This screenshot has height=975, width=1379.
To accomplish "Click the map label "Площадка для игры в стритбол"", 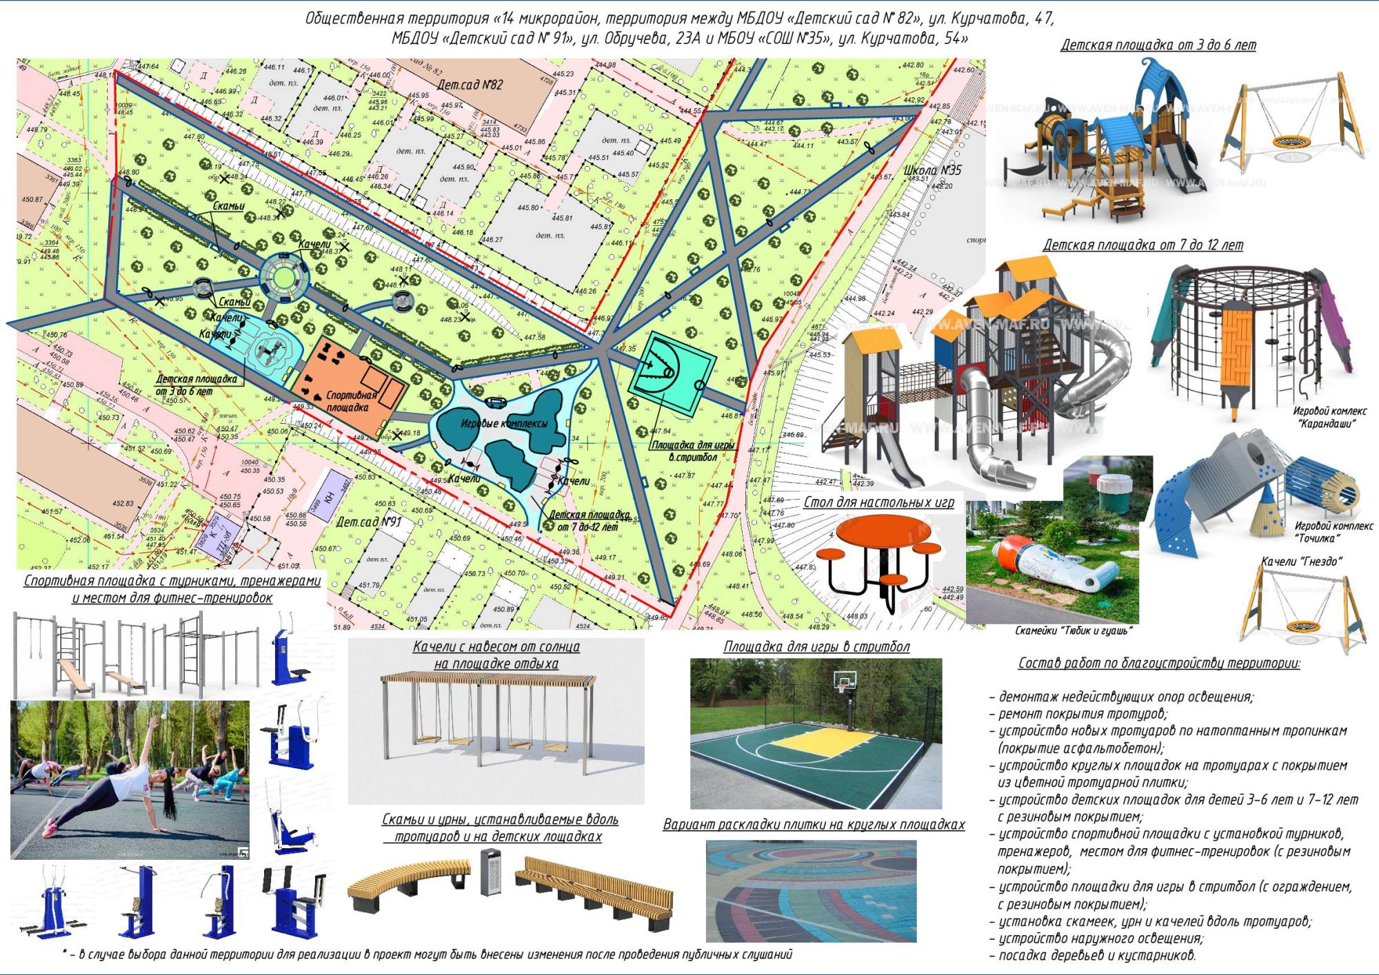I will (692, 451).
